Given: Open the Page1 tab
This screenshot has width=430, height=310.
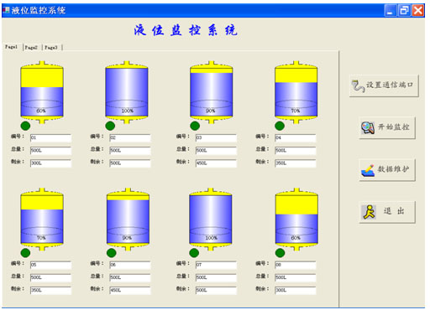Looking at the screenshot, I should point(12,47).
